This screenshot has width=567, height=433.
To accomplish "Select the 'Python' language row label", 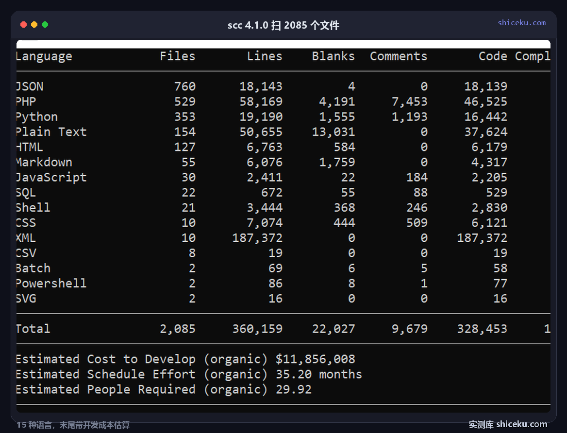I will click(37, 117).
